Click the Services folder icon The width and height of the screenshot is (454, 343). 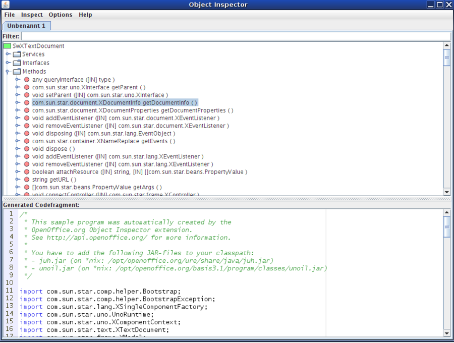[x=16, y=54]
